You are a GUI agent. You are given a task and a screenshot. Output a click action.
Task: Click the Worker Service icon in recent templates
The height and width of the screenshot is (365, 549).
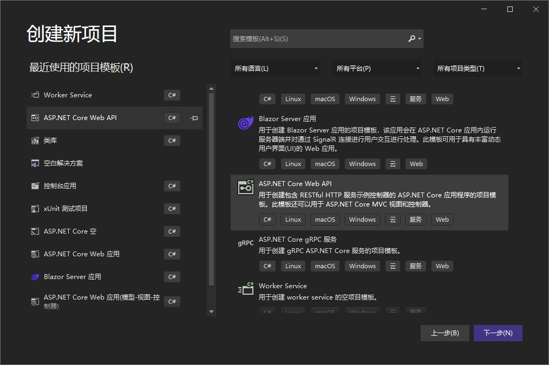pos(35,95)
